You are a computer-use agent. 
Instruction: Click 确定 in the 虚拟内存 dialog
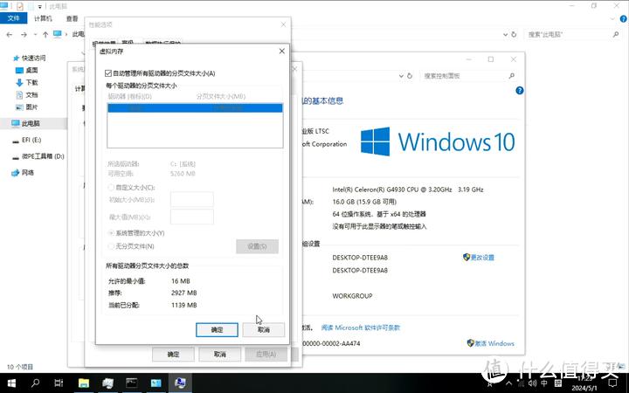pyautogui.click(x=218, y=330)
